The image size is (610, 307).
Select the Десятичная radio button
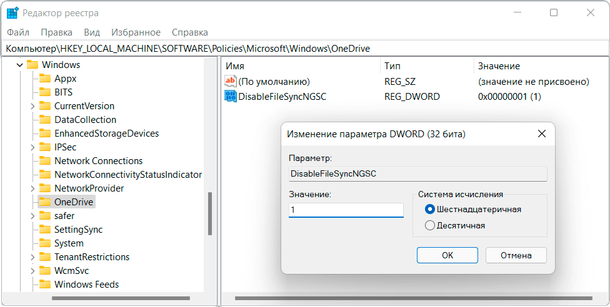pyautogui.click(x=429, y=225)
